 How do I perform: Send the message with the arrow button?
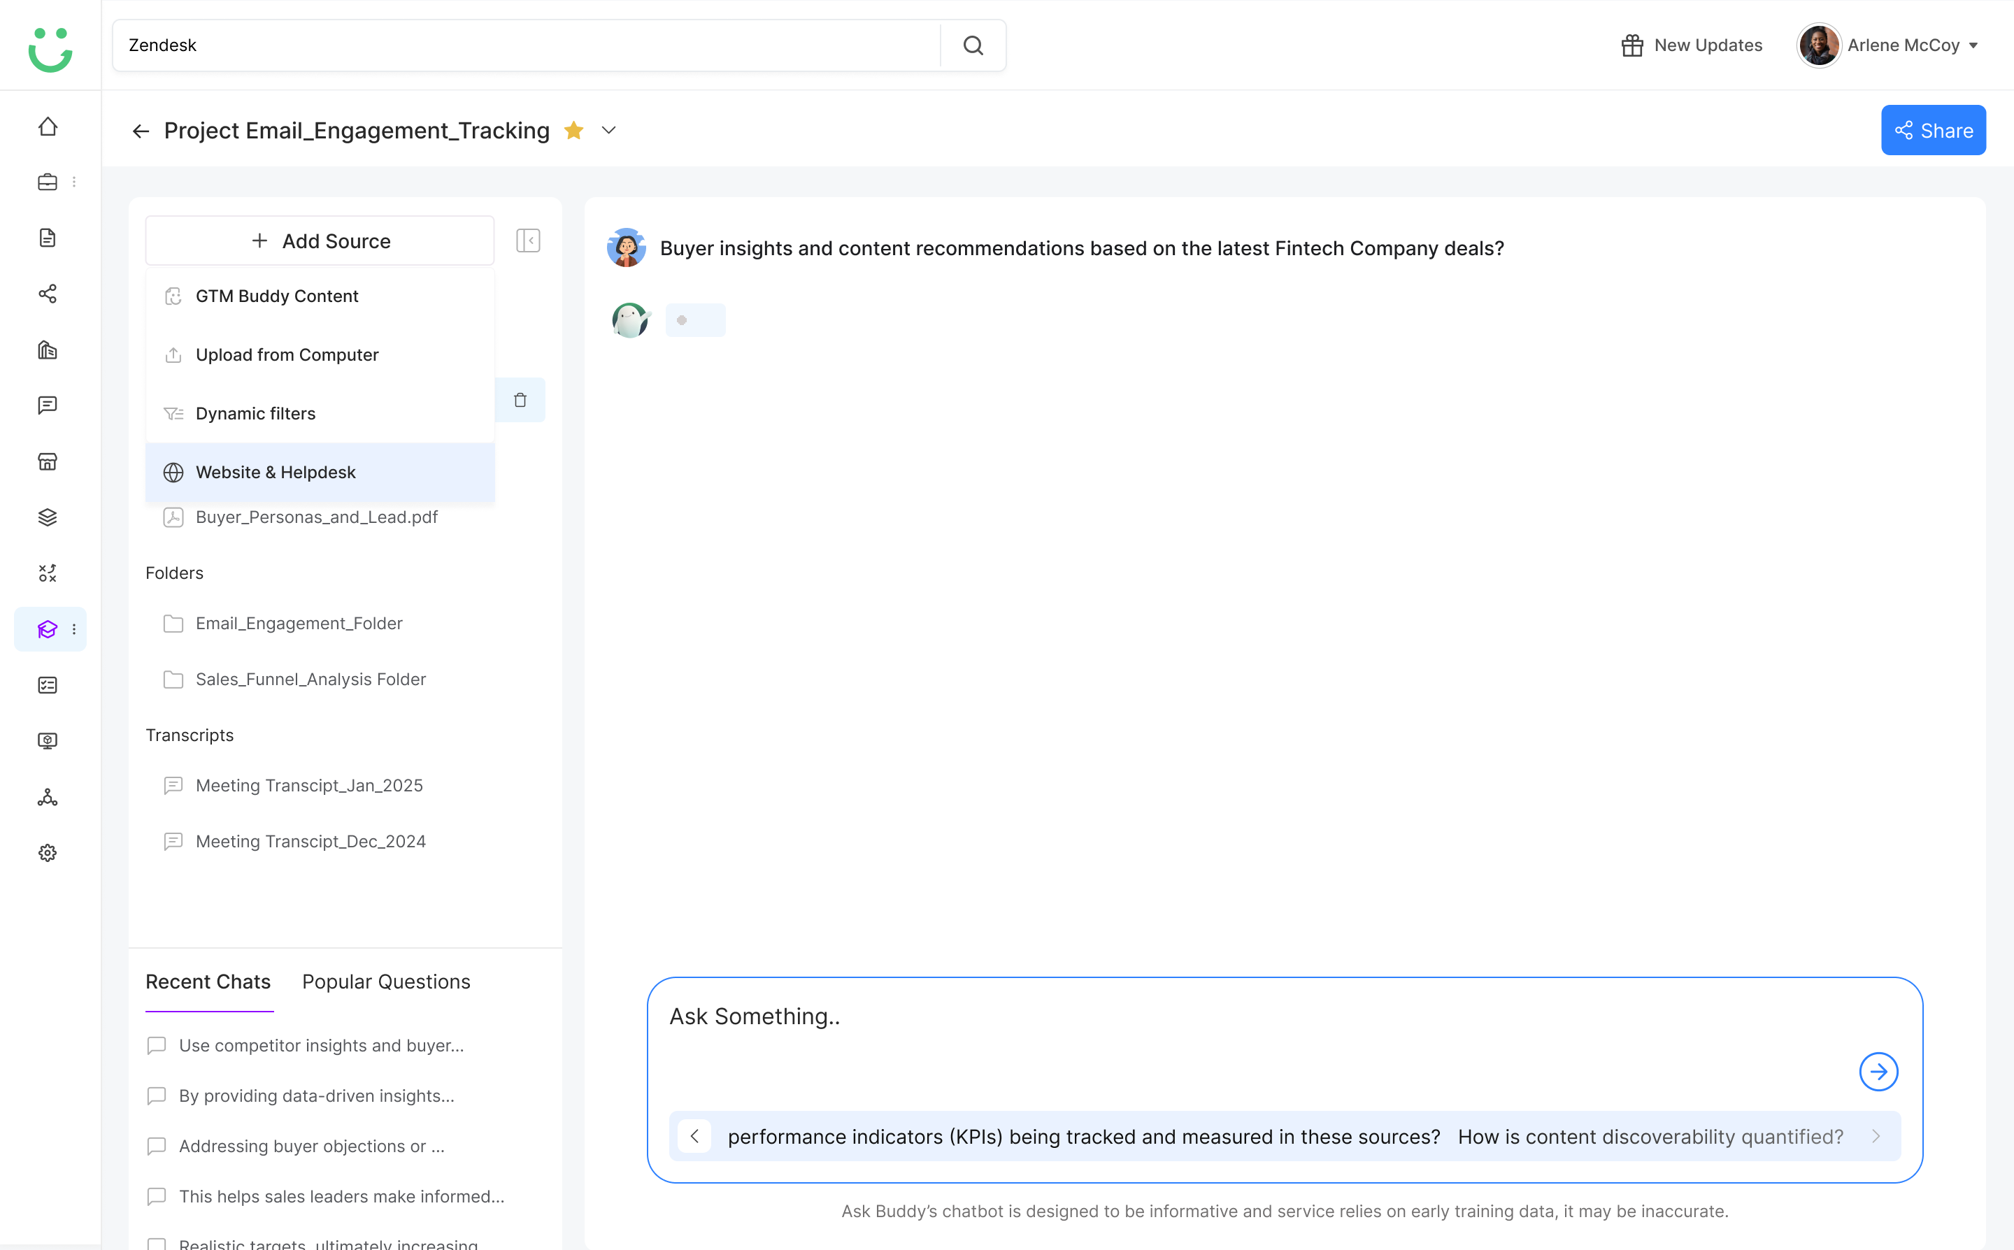pyautogui.click(x=1878, y=1072)
